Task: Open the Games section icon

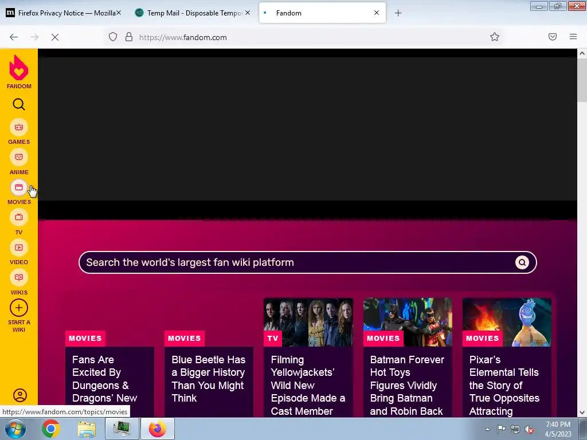Action: (x=19, y=128)
